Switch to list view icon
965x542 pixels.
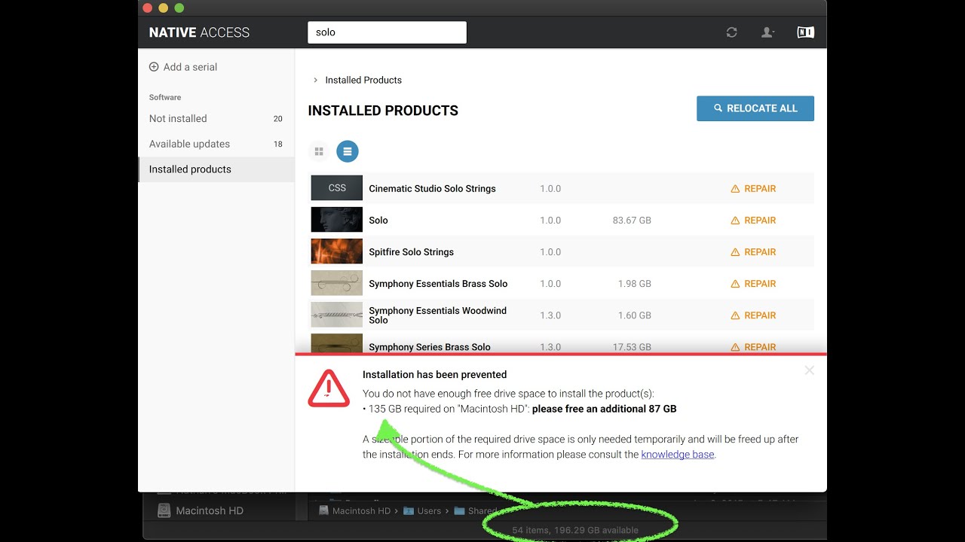pyautogui.click(x=348, y=151)
